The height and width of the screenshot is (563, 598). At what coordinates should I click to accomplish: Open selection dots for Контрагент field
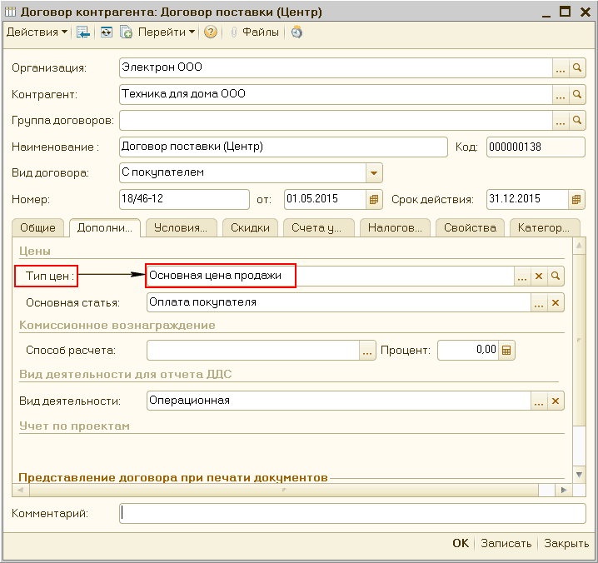click(561, 95)
